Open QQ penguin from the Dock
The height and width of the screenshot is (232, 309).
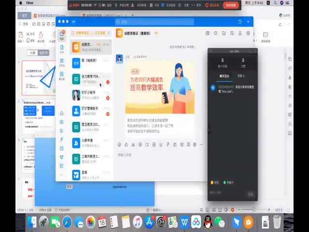[x=208, y=222]
